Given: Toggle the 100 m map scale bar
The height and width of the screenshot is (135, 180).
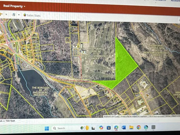Looking at the screenshot, I should click(156, 116).
